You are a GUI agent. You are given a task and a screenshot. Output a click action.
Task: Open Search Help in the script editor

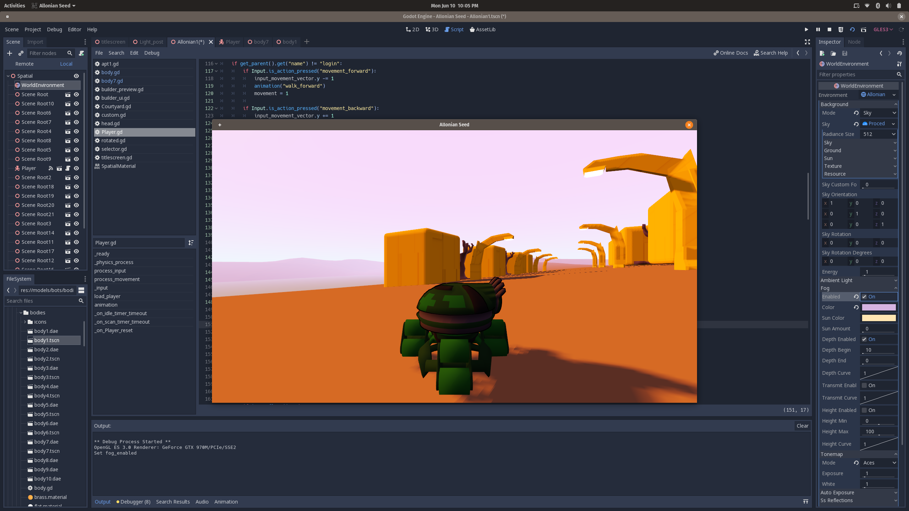771,53
